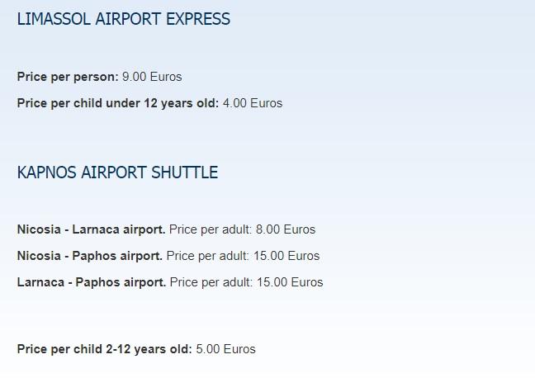Click the word SHUTTLE in the Kapnos heading
The image size is (535, 378).
184,172
